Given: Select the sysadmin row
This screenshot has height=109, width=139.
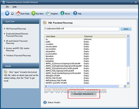Looking at the screenshot, I should coord(85,44).
